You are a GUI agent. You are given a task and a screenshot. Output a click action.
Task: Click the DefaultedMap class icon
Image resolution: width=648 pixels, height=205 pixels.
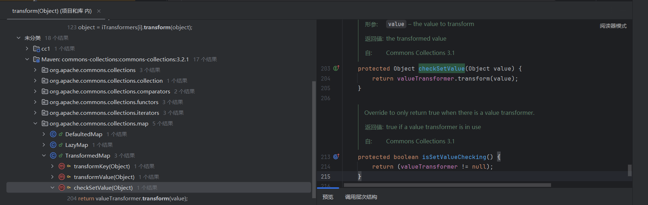tap(53, 134)
